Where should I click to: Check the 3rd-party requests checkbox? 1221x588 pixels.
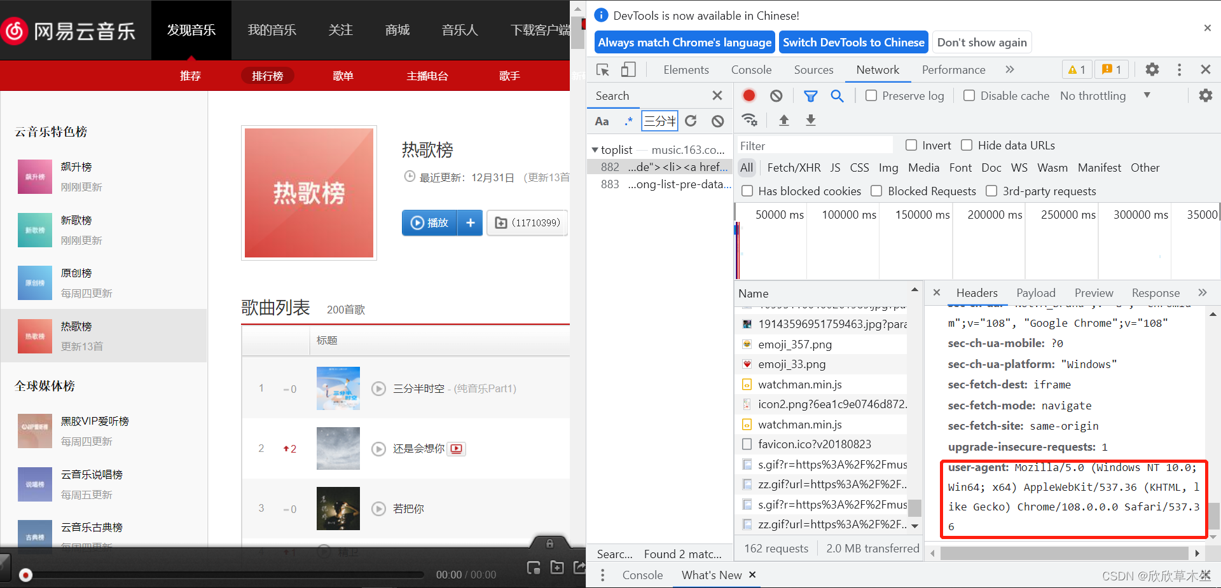pos(991,191)
